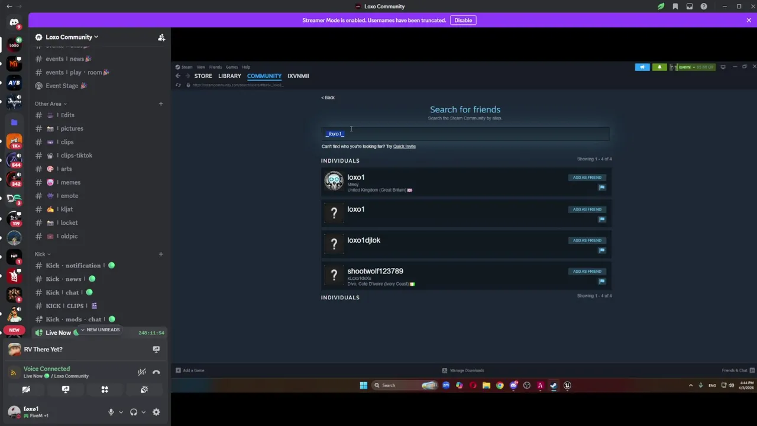Open noise suppression settings in voice panel
The height and width of the screenshot is (426, 757).
142,372
